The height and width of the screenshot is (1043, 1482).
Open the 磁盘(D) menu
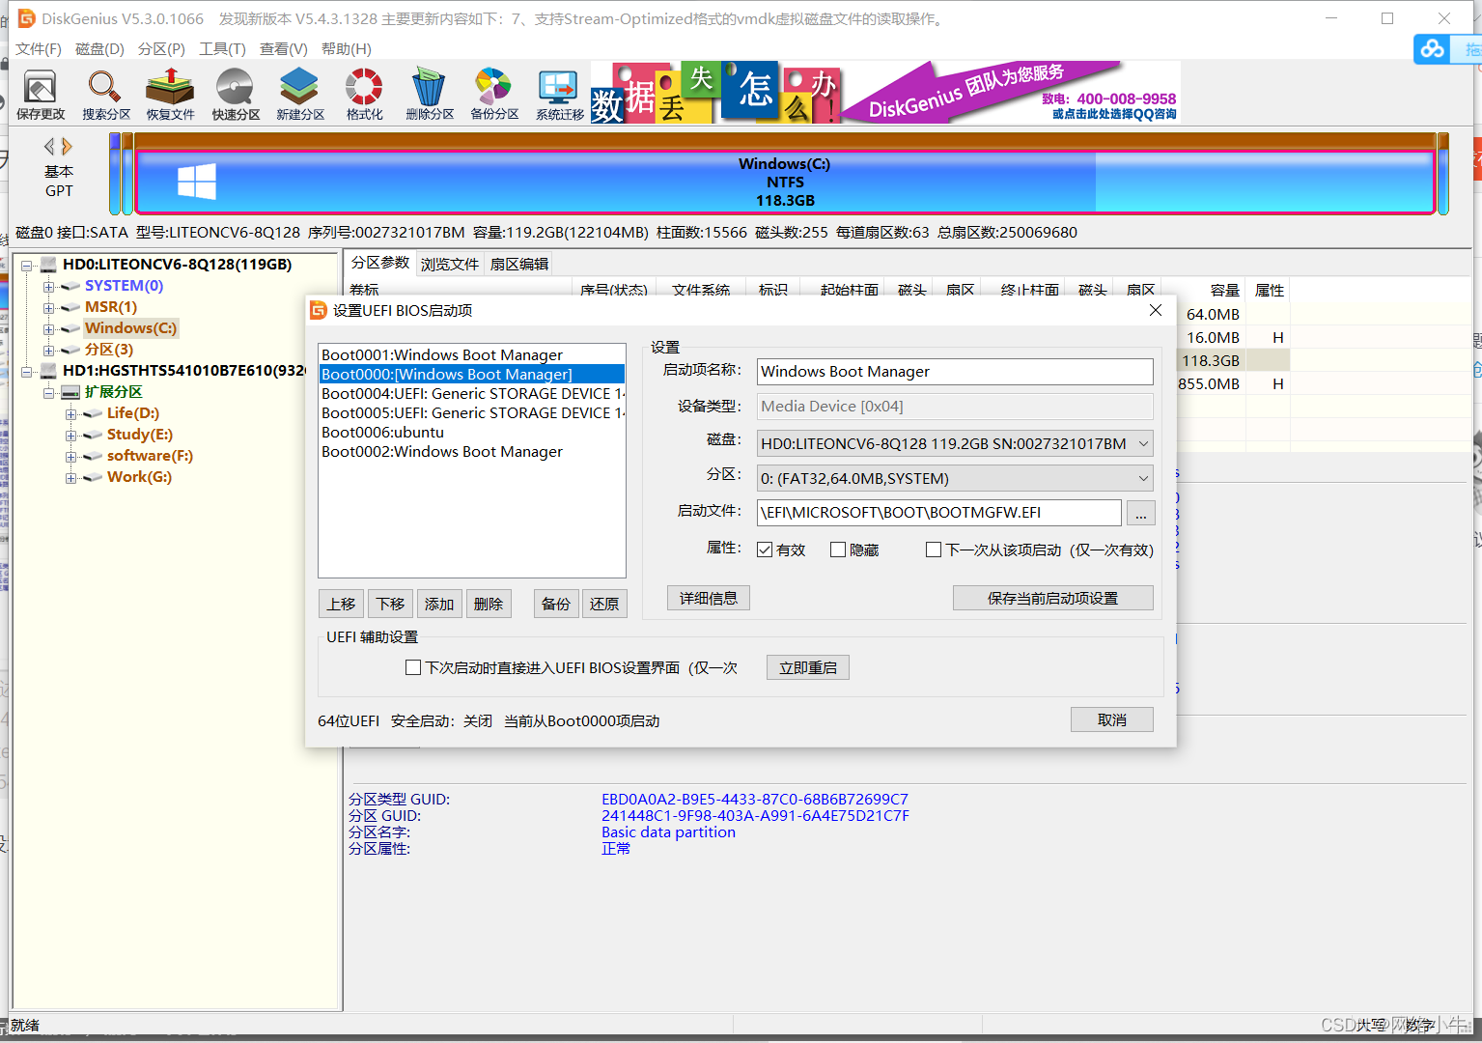pyautogui.click(x=99, y=49)
